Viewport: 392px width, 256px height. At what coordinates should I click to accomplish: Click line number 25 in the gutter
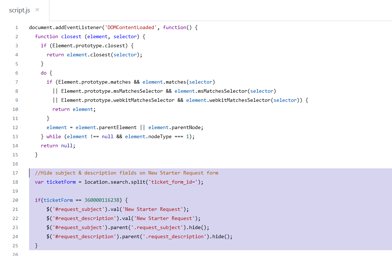pyautogui.click(x=15, y=246)
